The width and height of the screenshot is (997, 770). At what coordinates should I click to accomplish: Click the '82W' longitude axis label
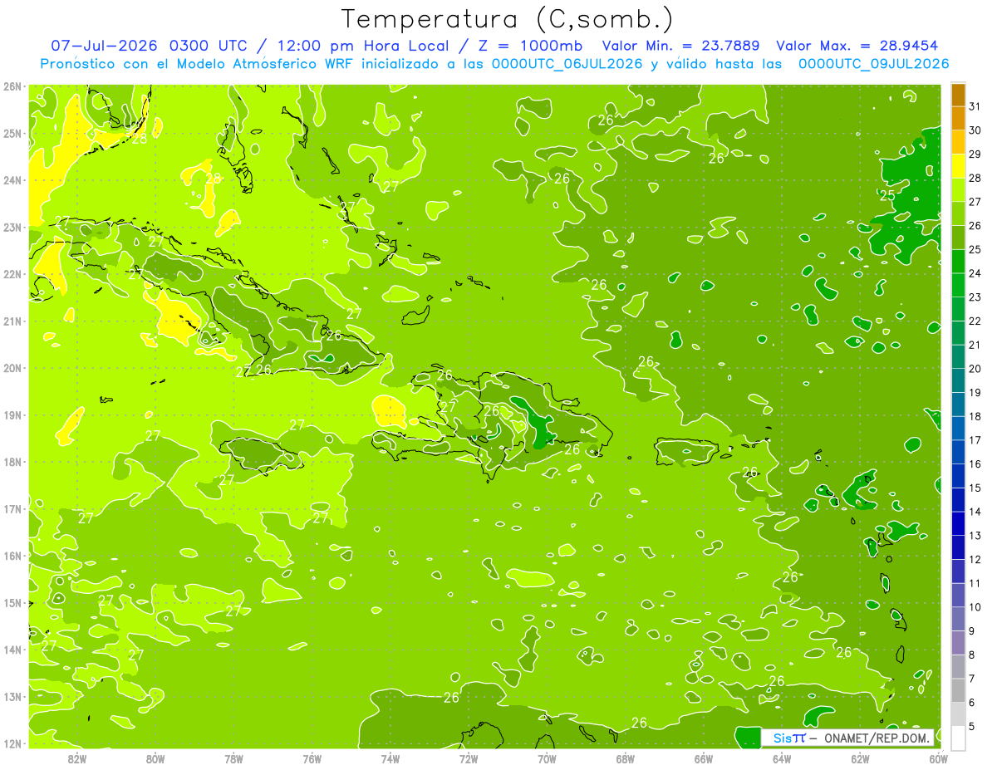[x=76, y=758]
